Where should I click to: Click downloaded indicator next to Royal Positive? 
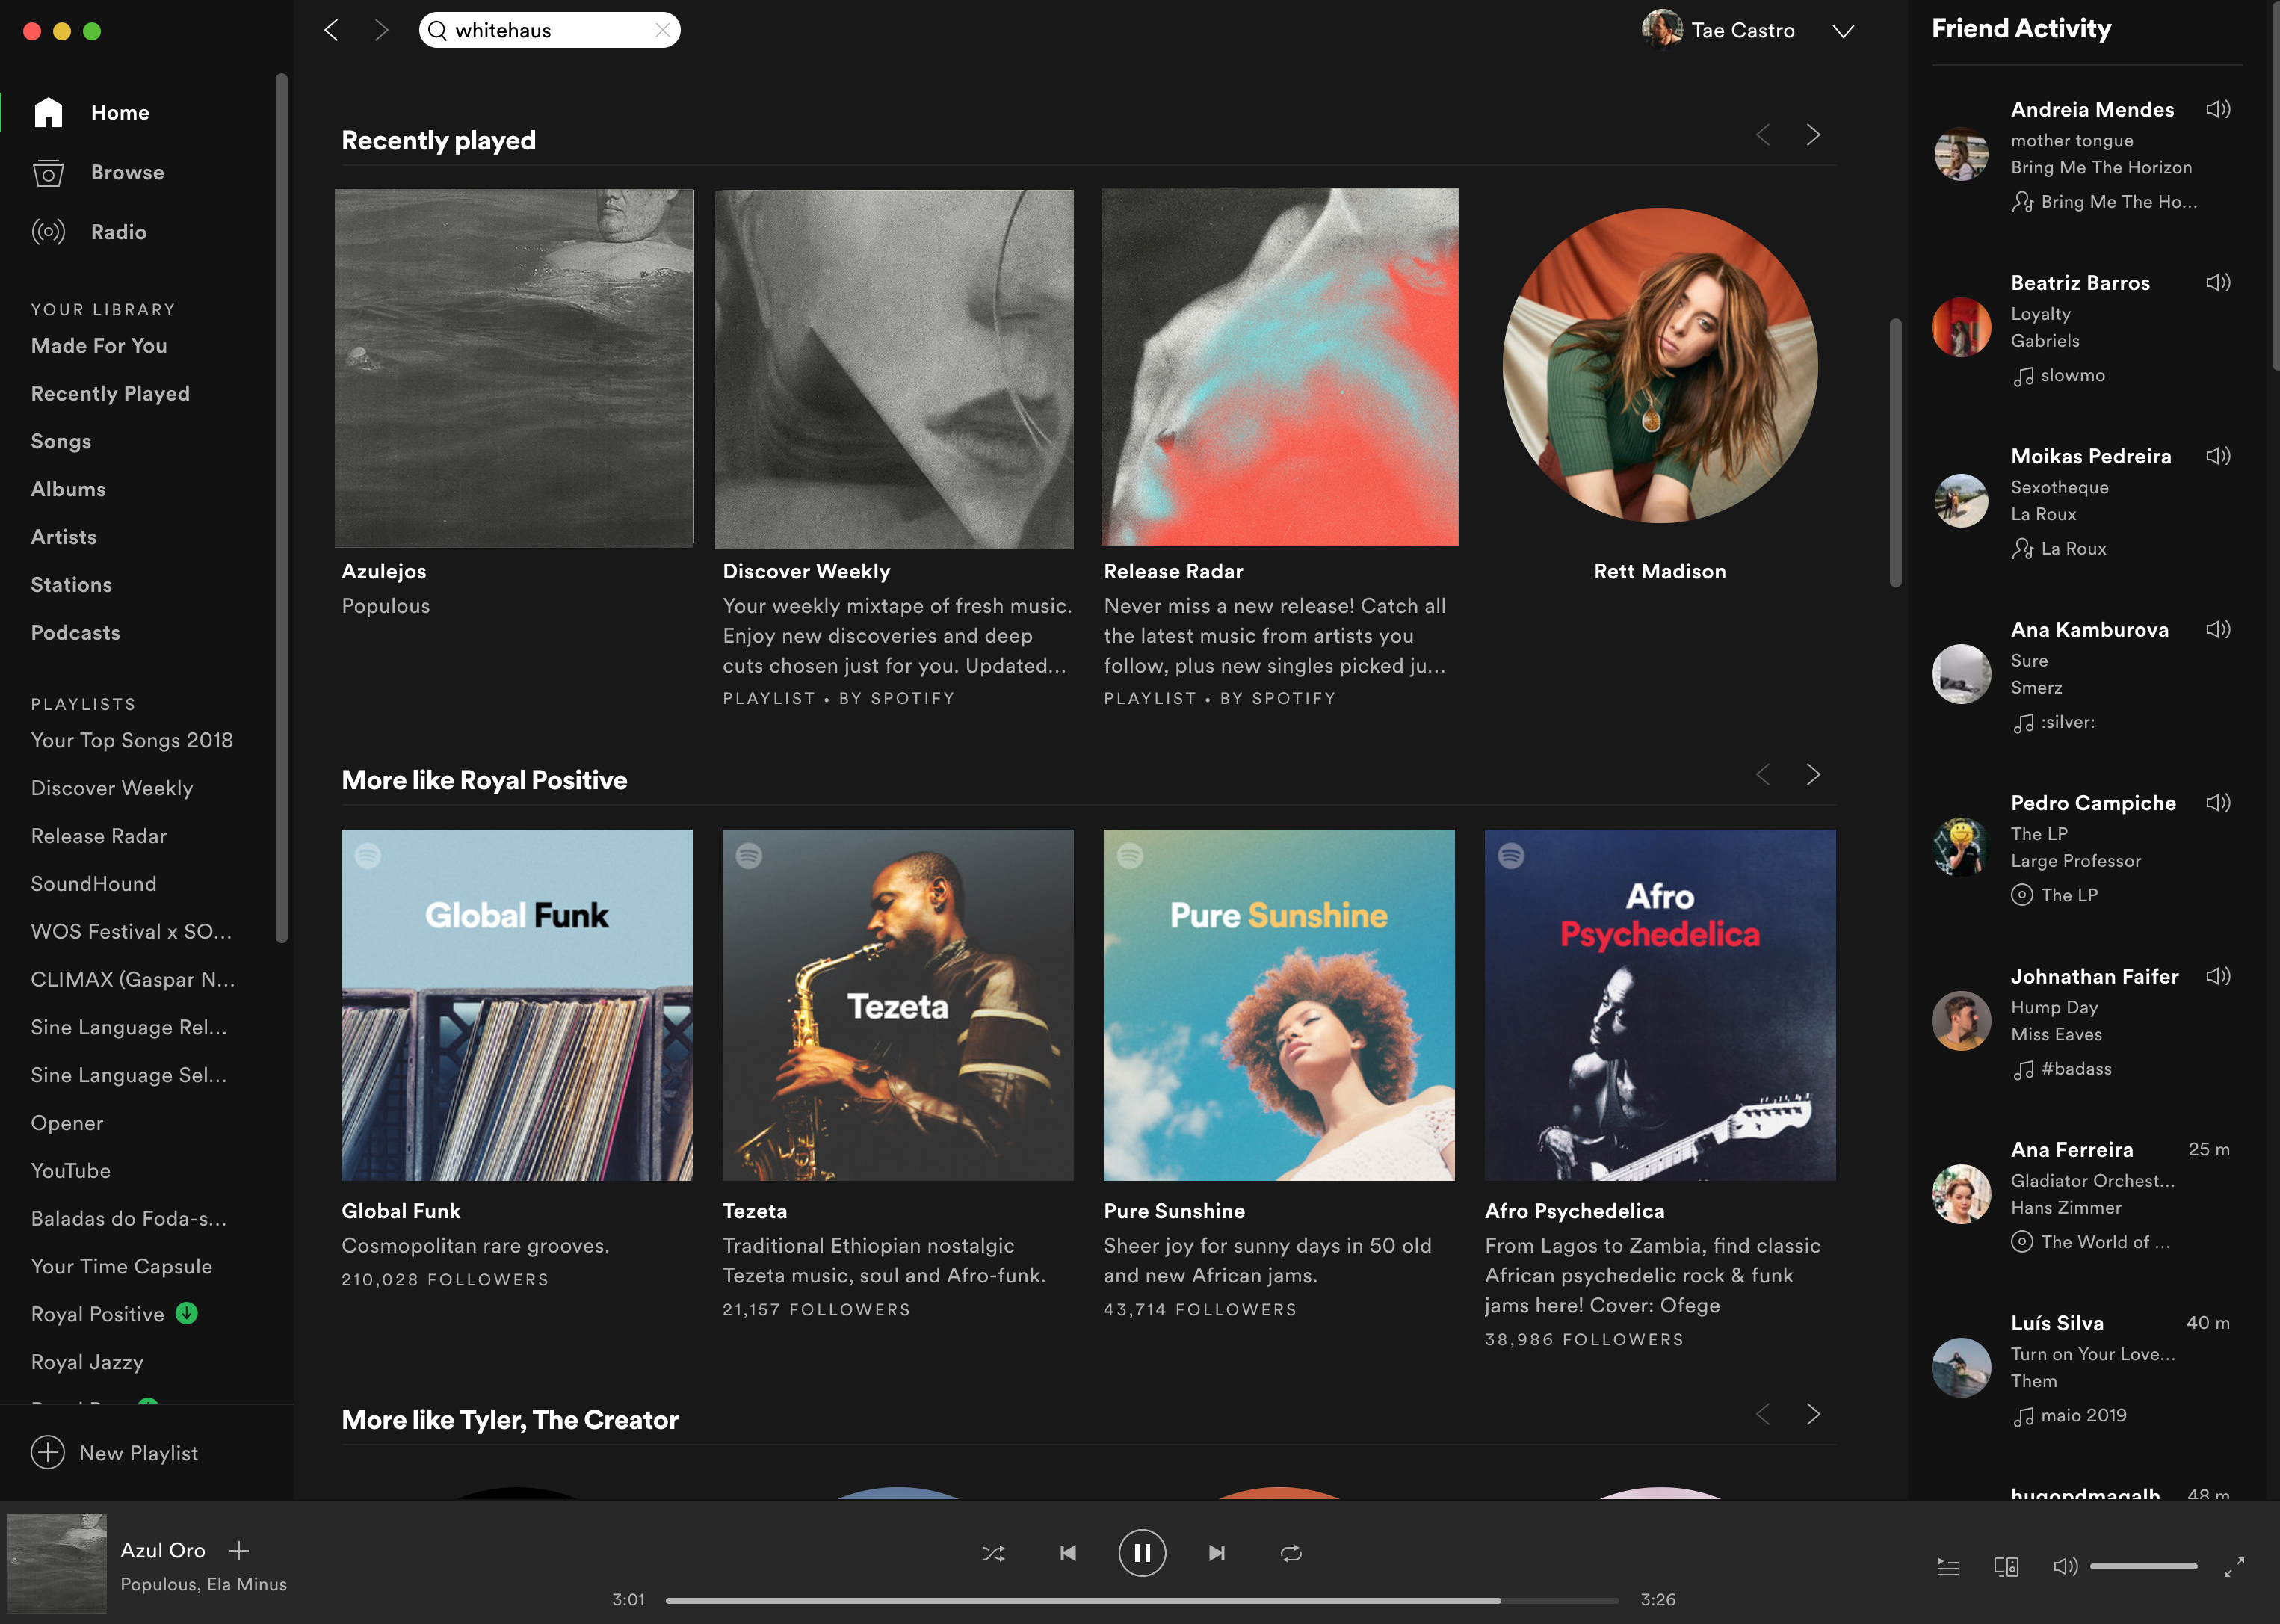coord(187,1314)
